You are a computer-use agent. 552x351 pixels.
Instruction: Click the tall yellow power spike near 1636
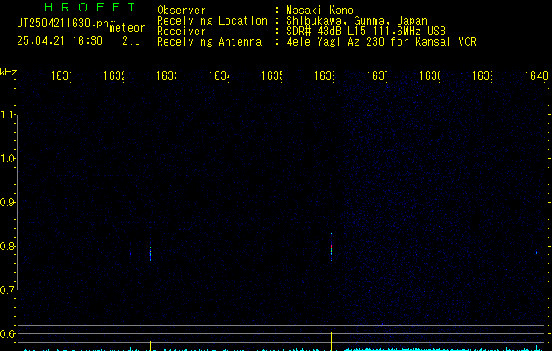(331, 340)
